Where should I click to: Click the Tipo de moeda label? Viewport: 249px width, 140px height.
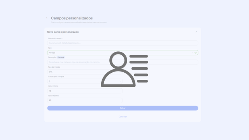pyautogui.click(x=54, y=67)
